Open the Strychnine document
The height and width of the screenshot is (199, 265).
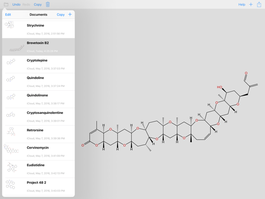click(x=38, y=29)
